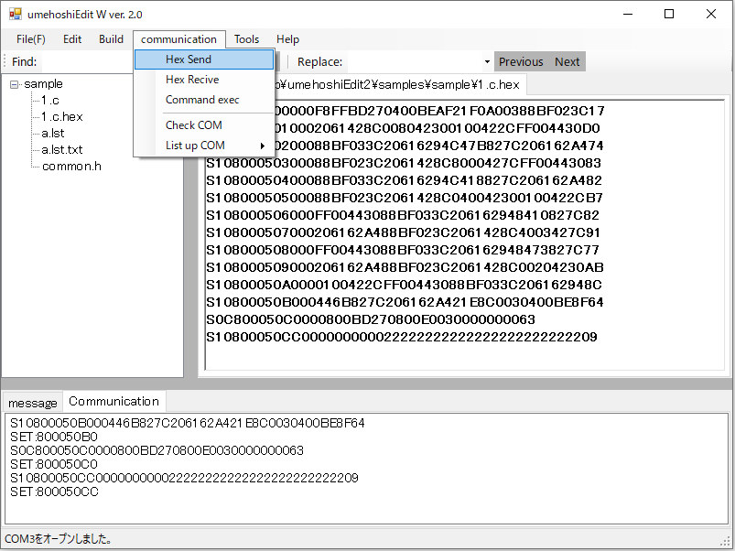Viewport: 735px width, 551px height.
Task: Select a.lst.txt in the file tree
Action: tap(62, 150)
